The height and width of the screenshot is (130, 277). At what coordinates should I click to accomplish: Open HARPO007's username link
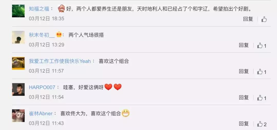point(42,87)
